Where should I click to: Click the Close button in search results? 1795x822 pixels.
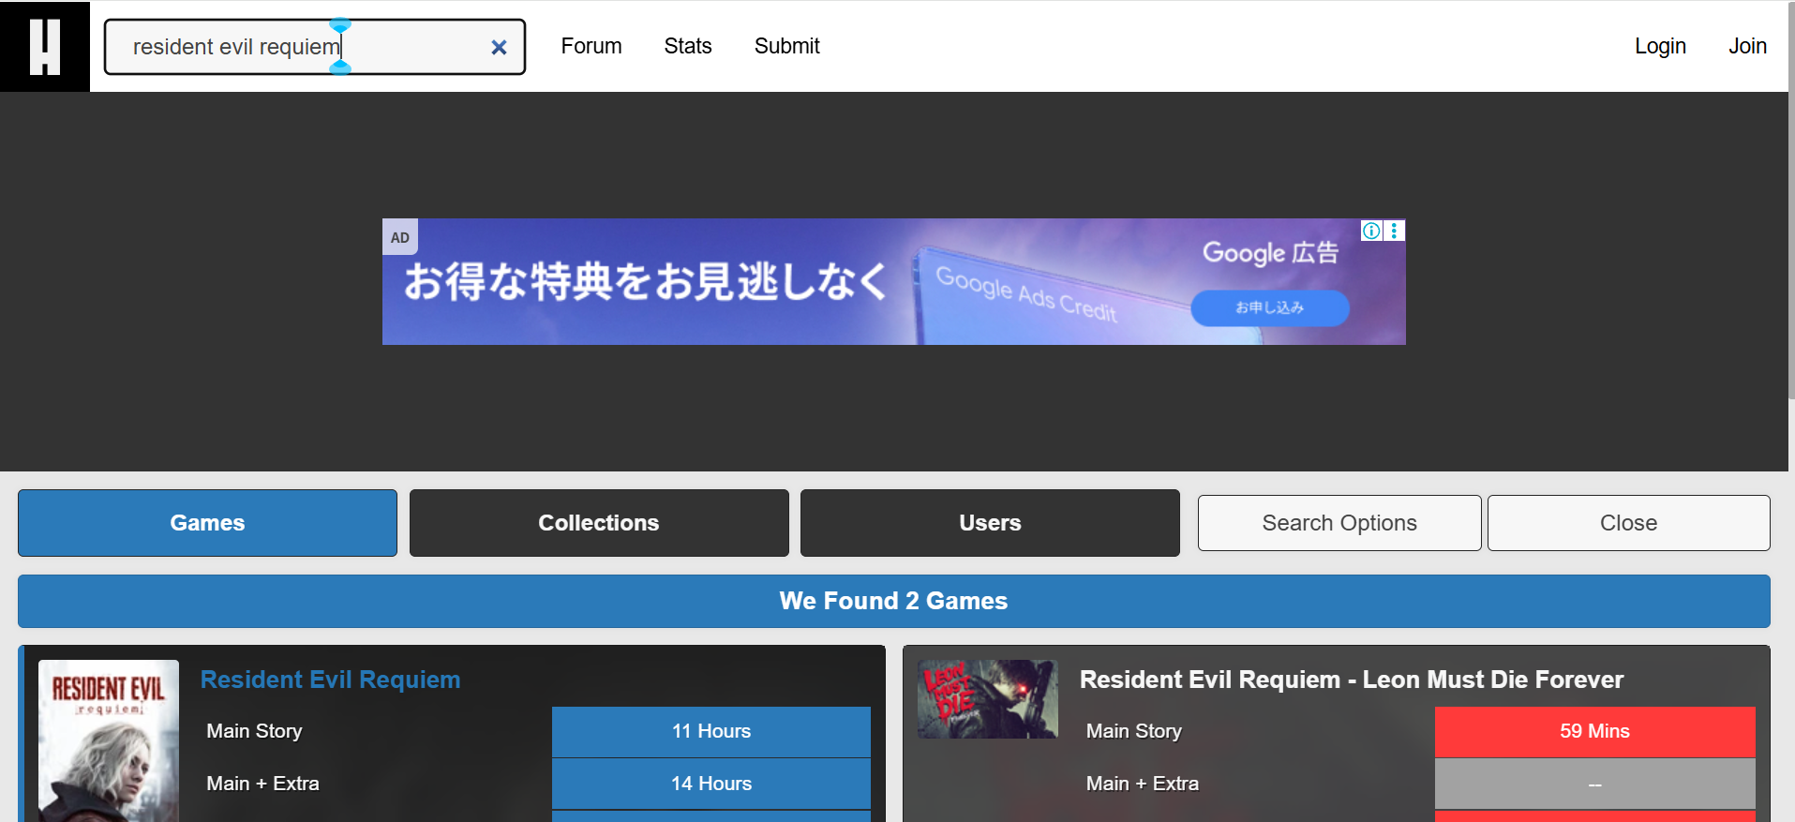click(1629, 523)
